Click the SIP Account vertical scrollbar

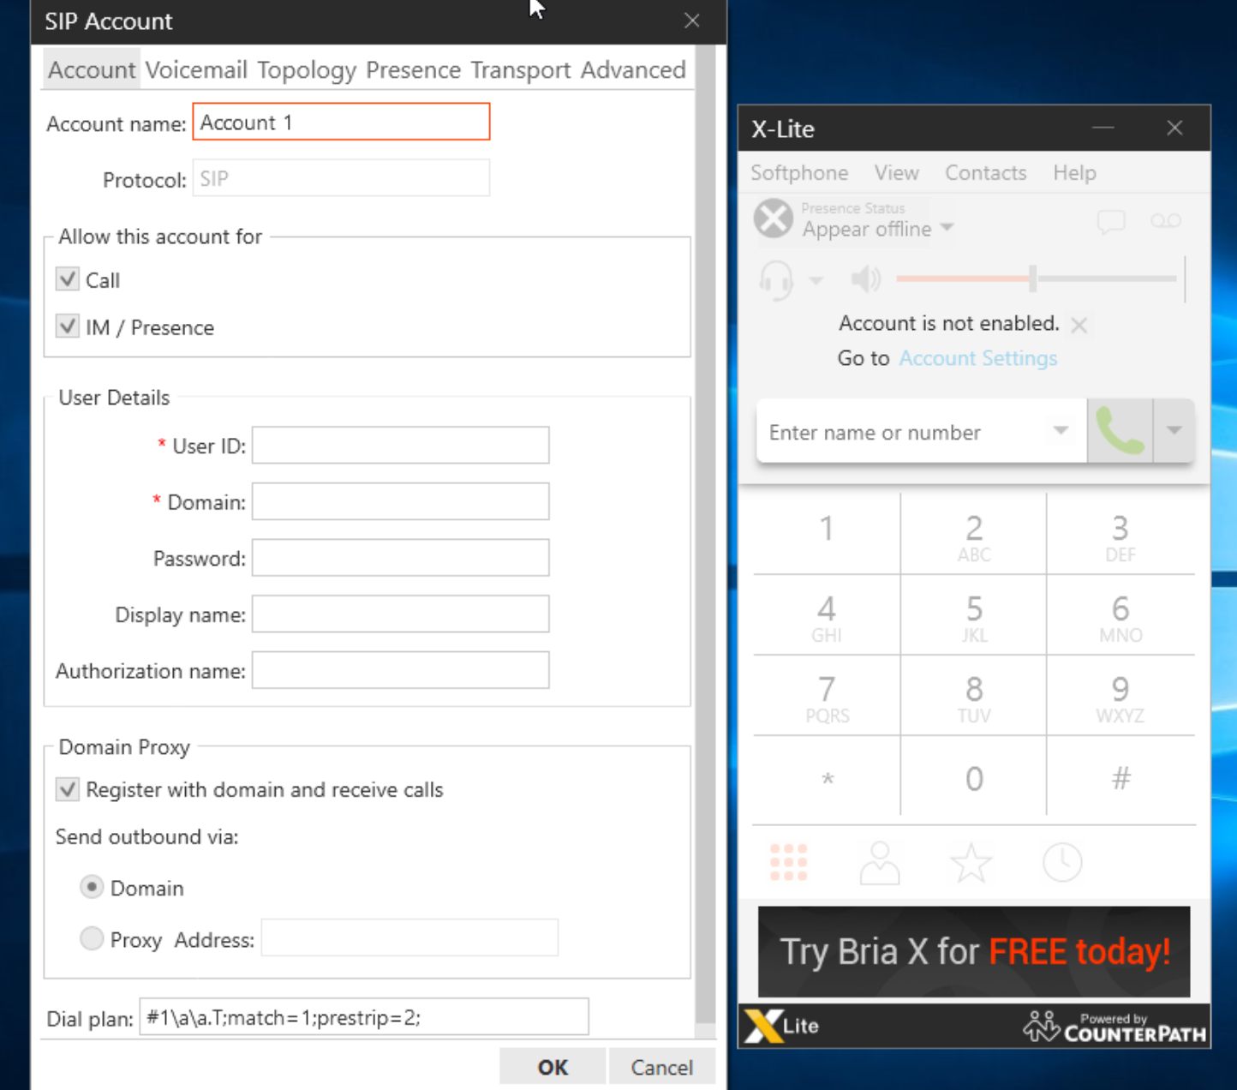pos(705,535)
